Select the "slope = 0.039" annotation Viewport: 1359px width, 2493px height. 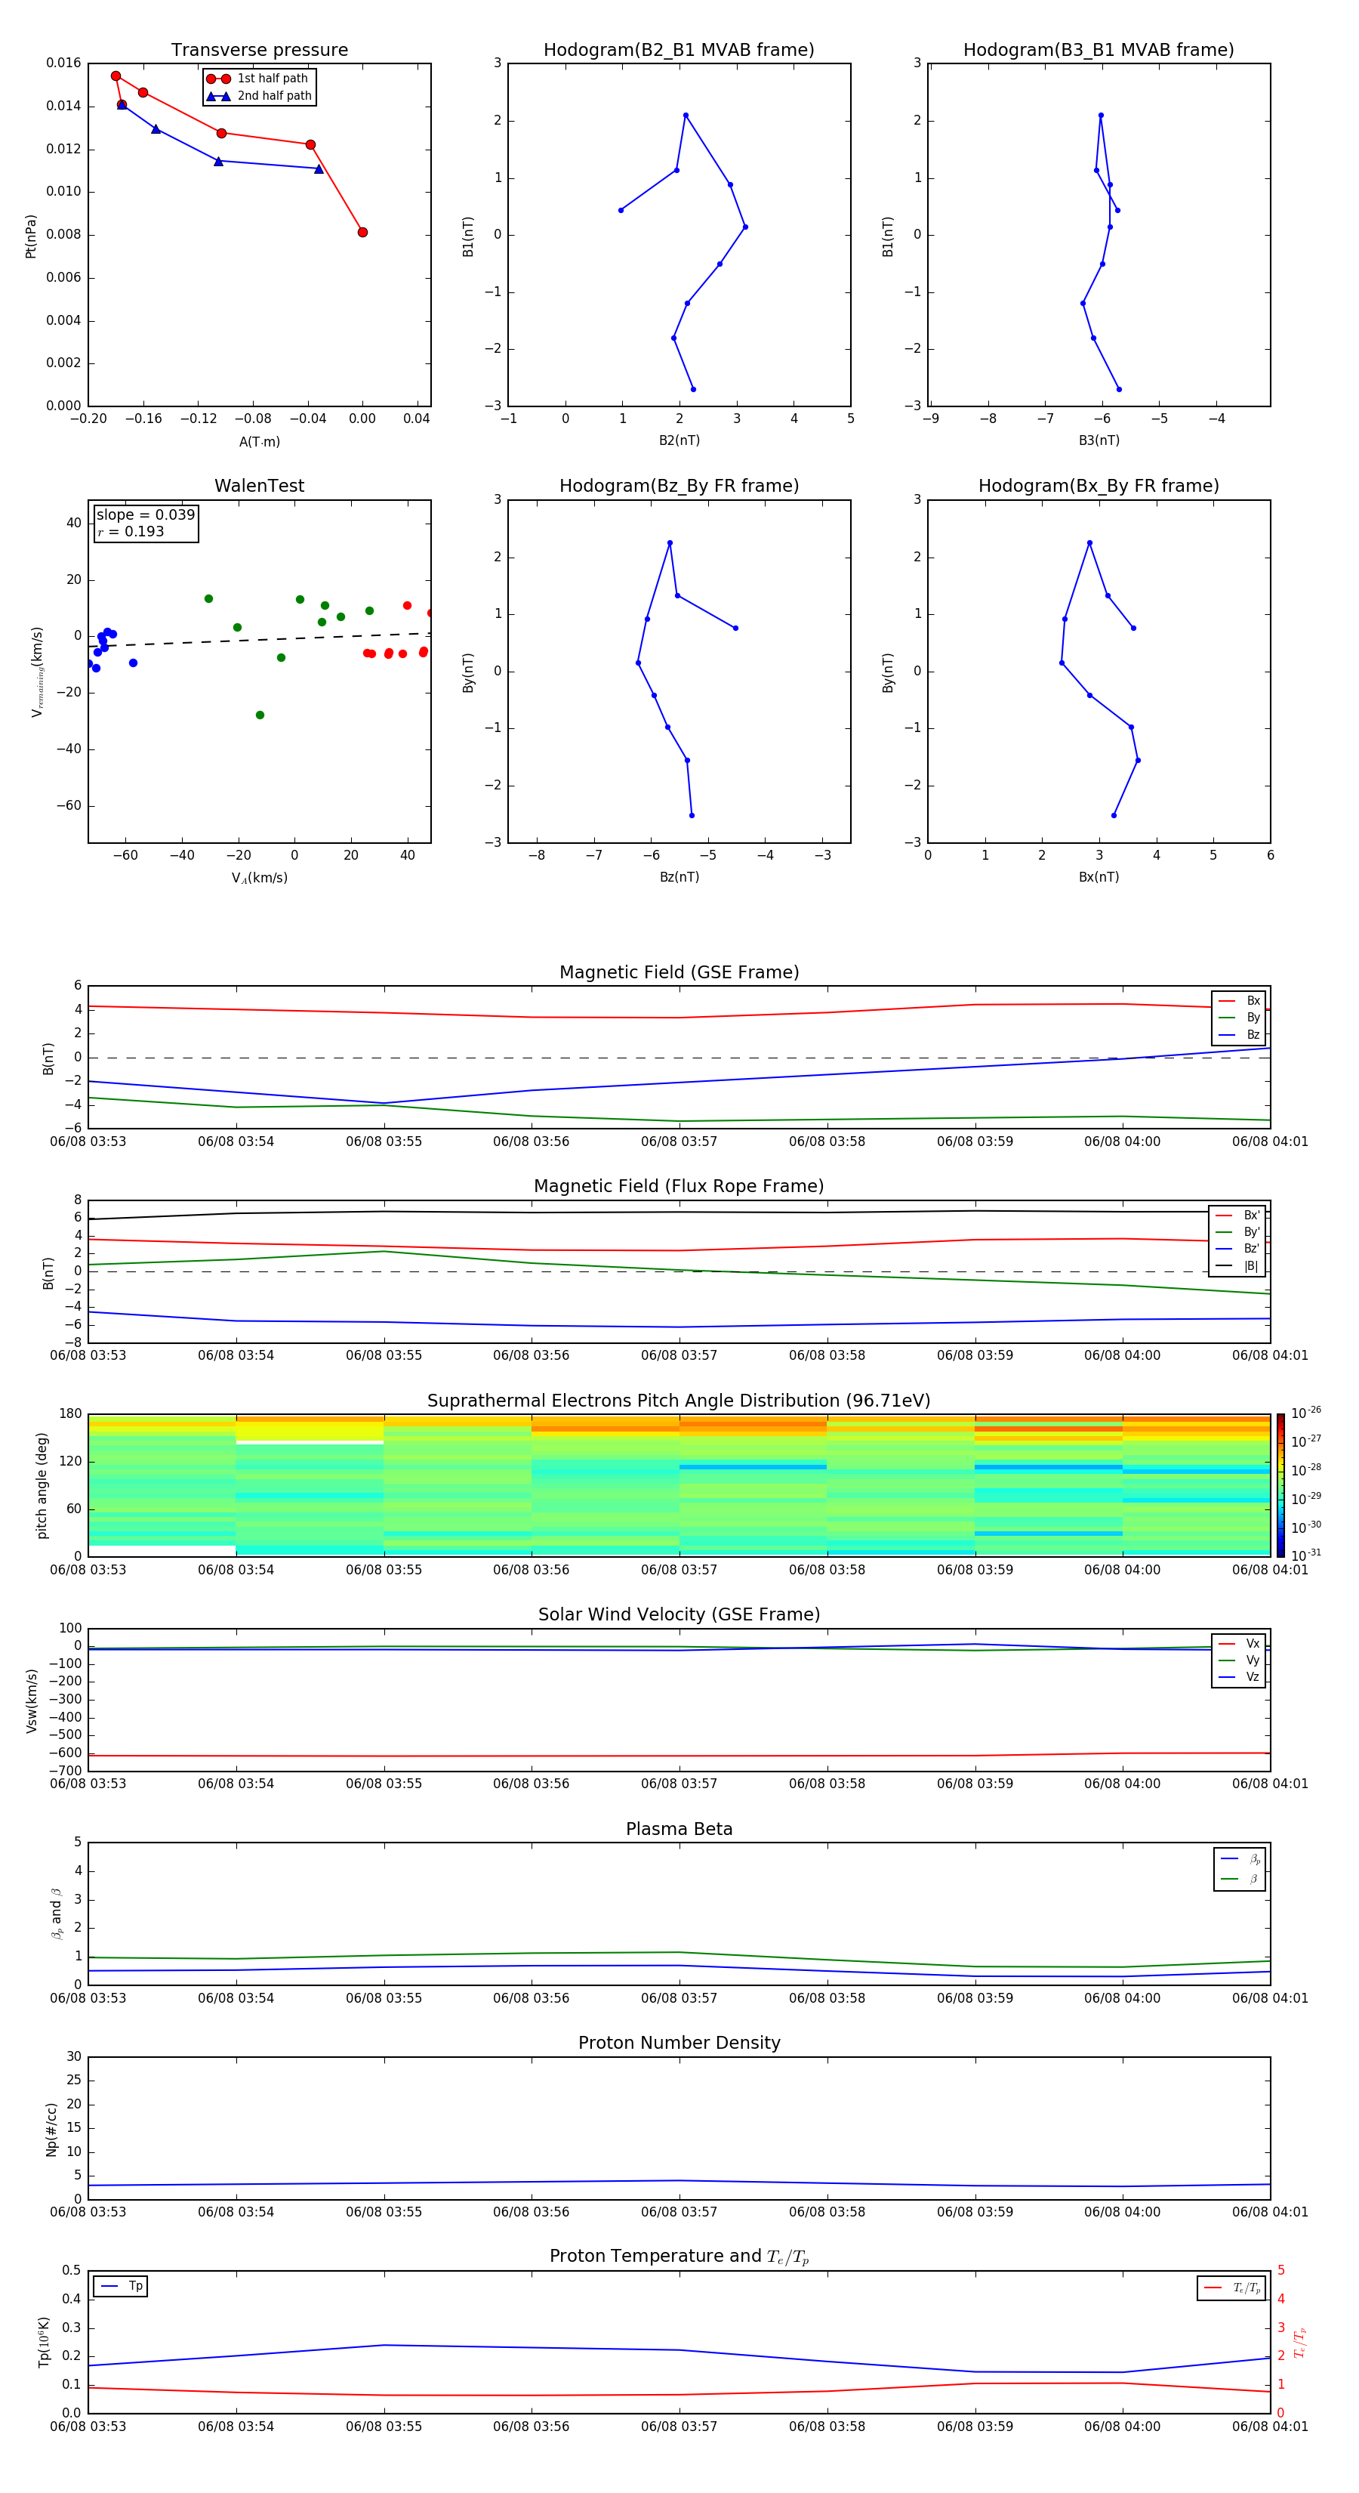click(145, 515)
